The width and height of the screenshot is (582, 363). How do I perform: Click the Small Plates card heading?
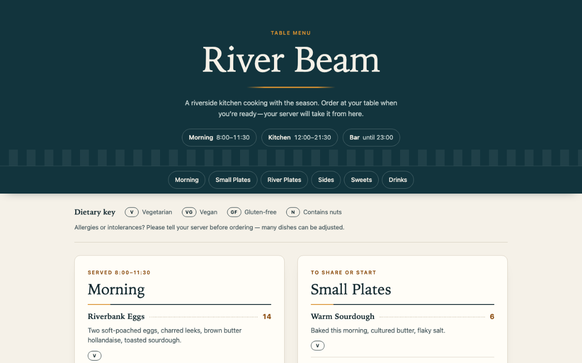coord(351,289)
